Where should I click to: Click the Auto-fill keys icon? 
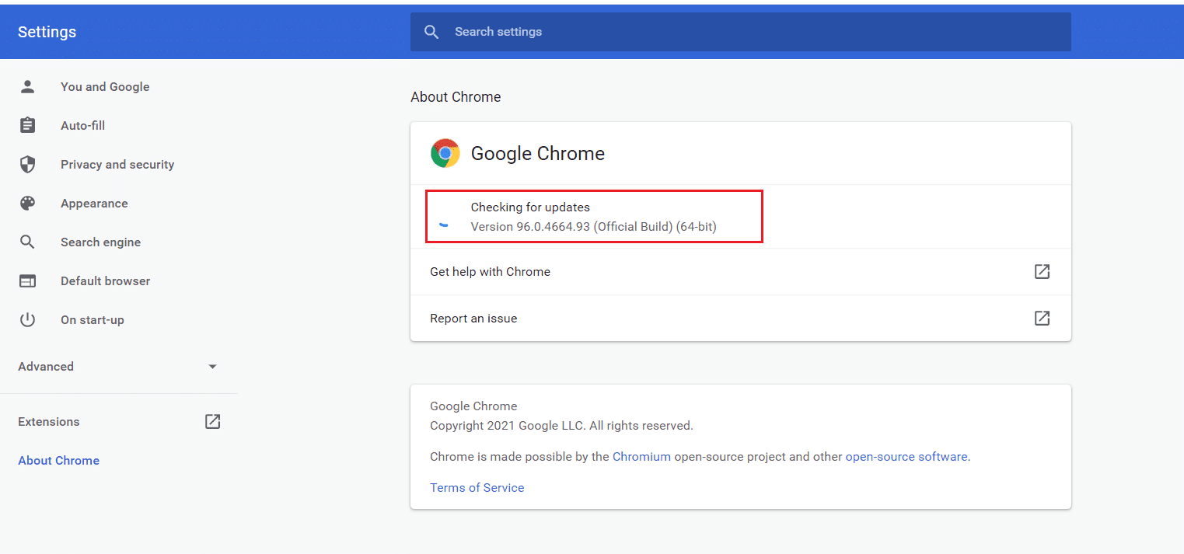coord(28,125)
